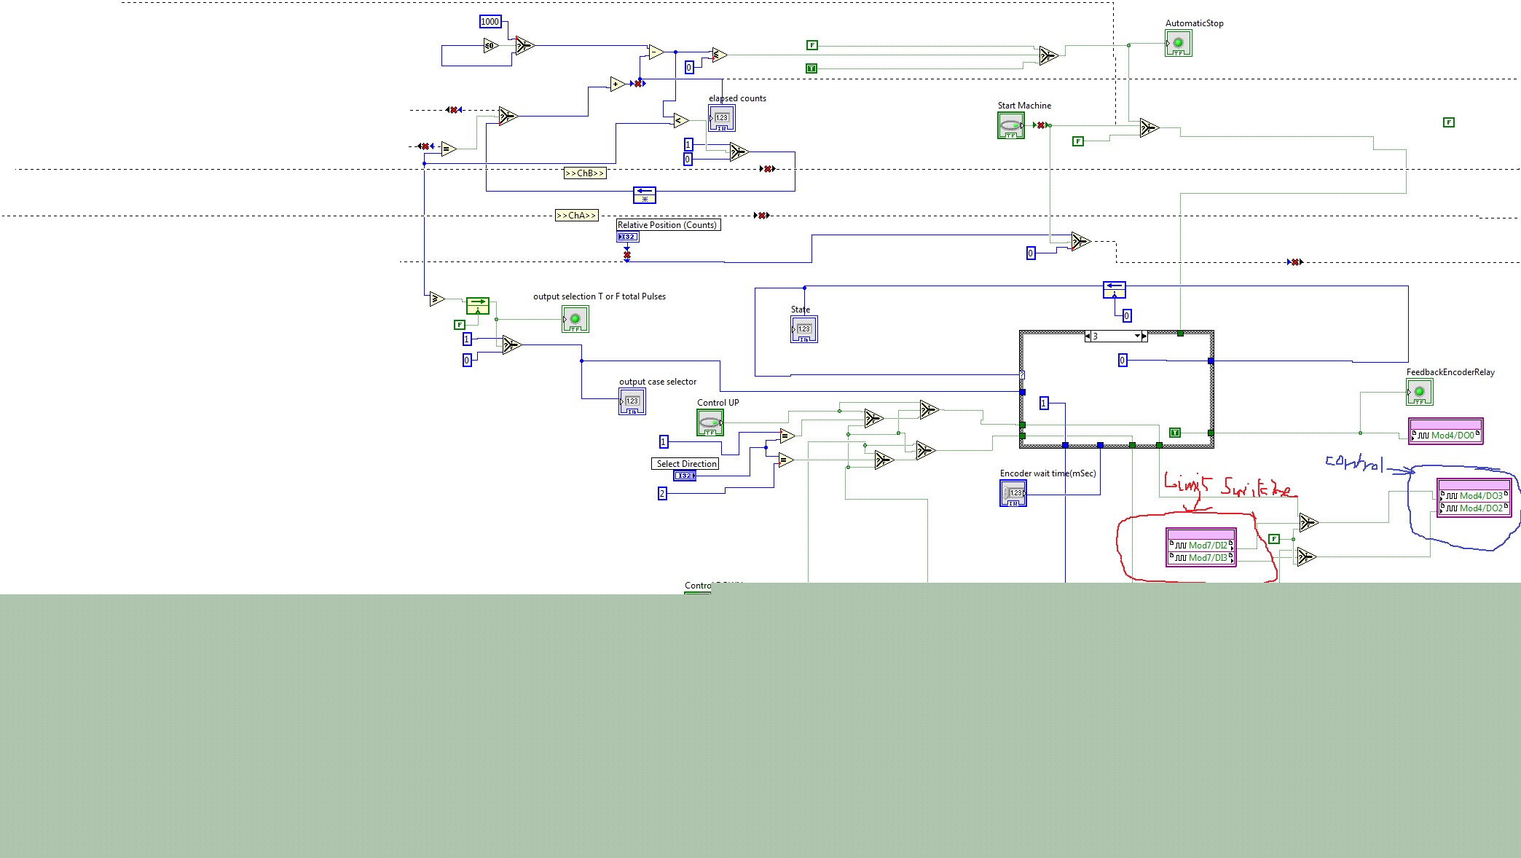This screenshot has height=858, width=1521.
Task: Select the 1 constant inside the case structure
Action: pyautogui.click(x=1044, y=404)
